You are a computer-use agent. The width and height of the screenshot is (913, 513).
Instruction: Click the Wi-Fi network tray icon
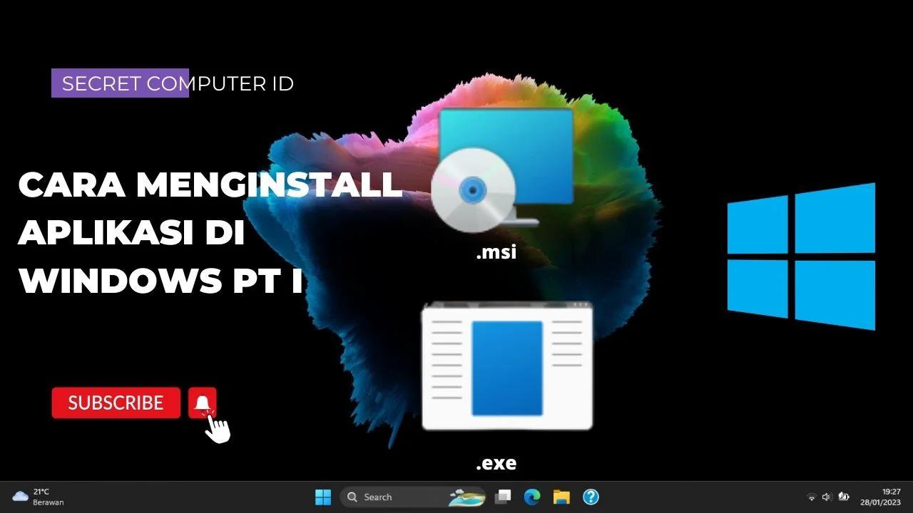click(811, 497)
